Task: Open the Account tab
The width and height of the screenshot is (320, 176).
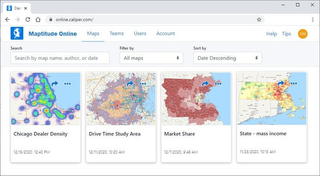Action: 166,34
